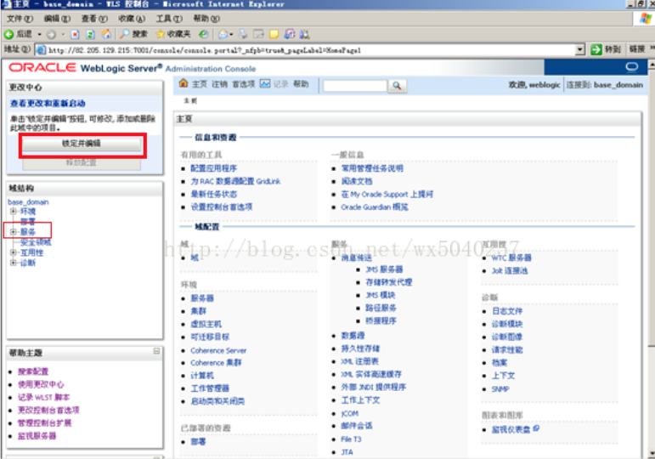
Task: Click the console Home house icon
Action: (183, 83)
